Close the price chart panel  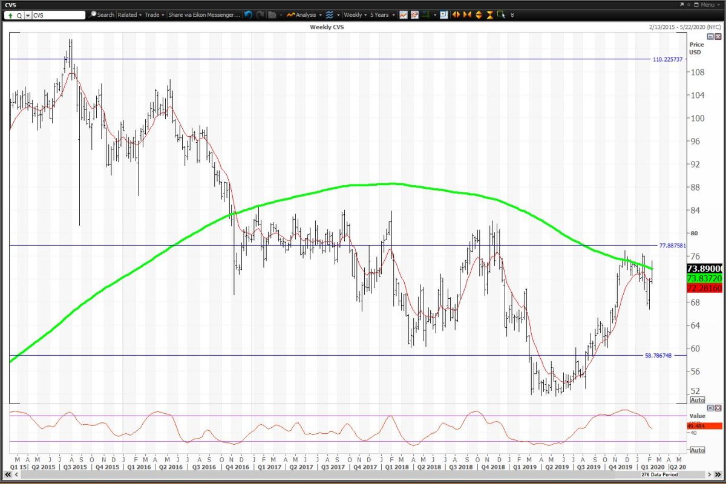(718, 36)
